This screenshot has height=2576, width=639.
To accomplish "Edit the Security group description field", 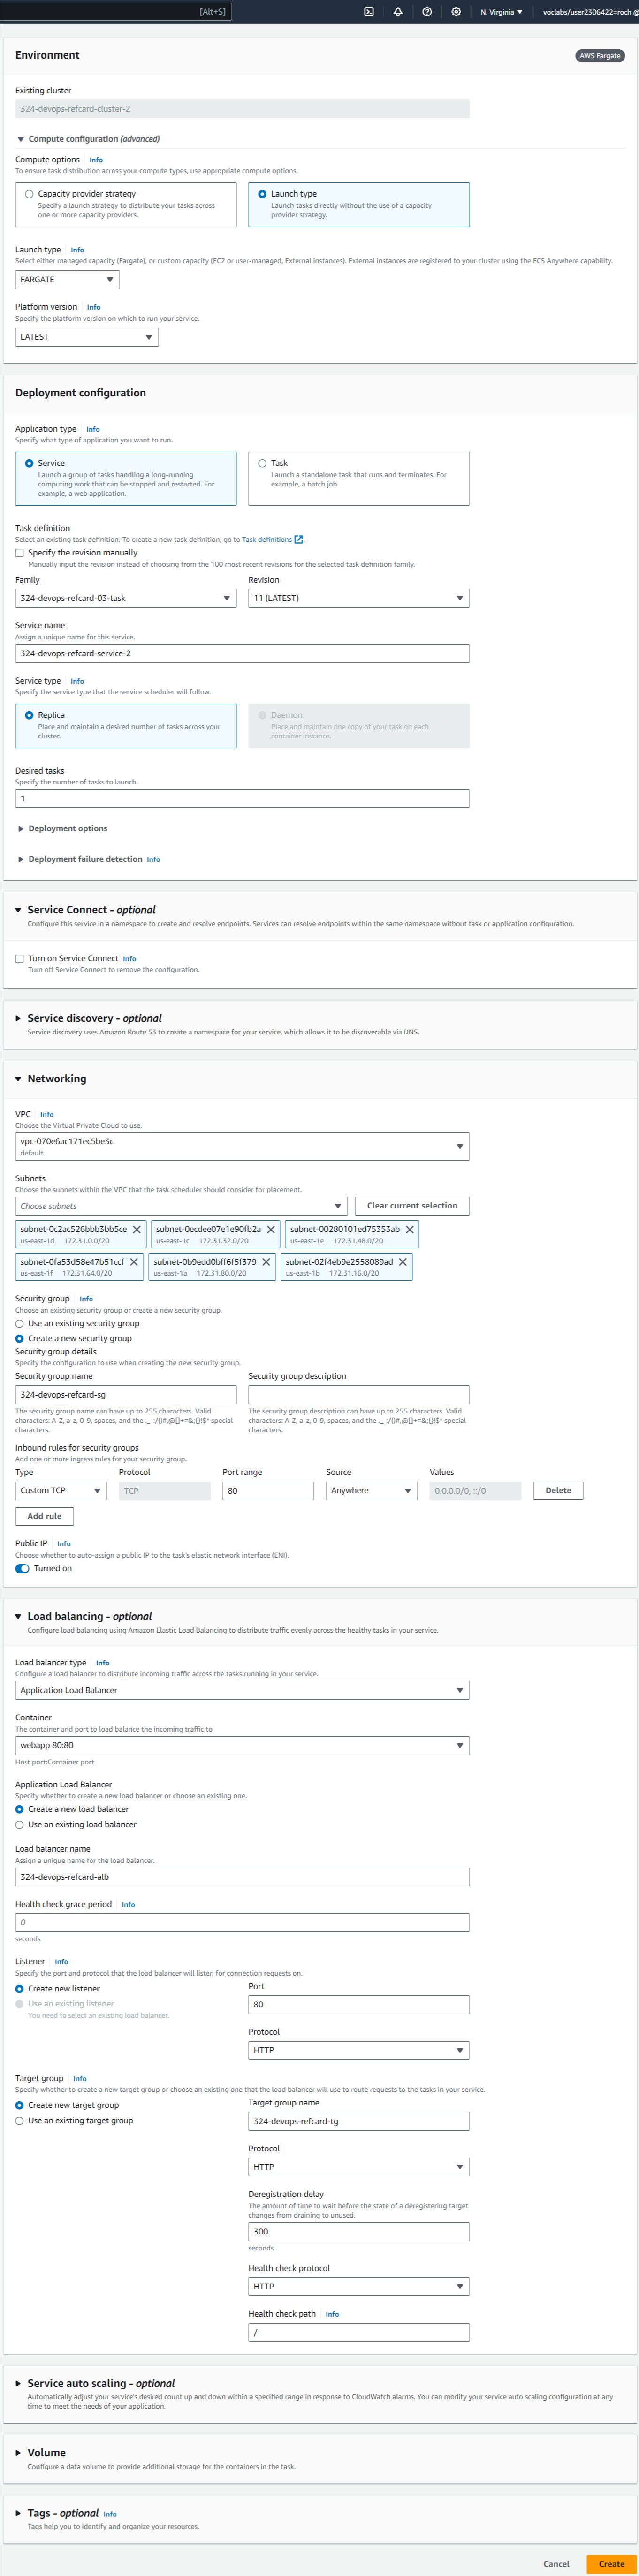I will 359,1394.
